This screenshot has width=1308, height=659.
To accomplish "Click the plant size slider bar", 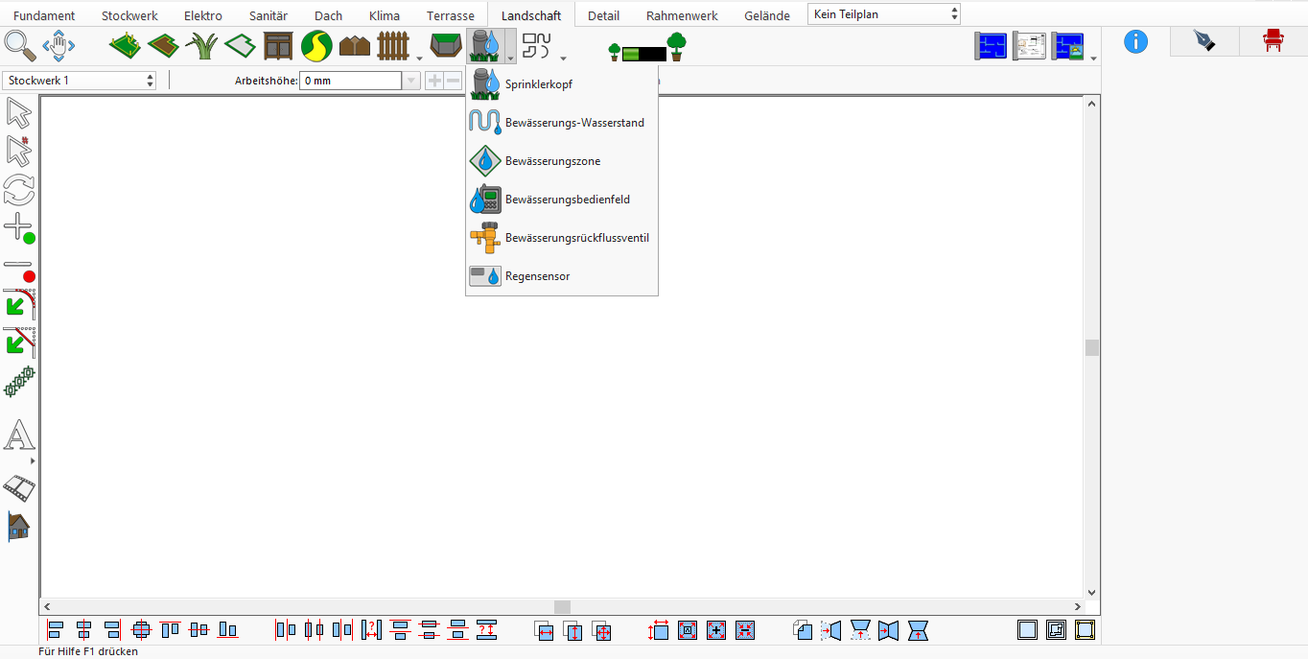I will coord(644,54).
